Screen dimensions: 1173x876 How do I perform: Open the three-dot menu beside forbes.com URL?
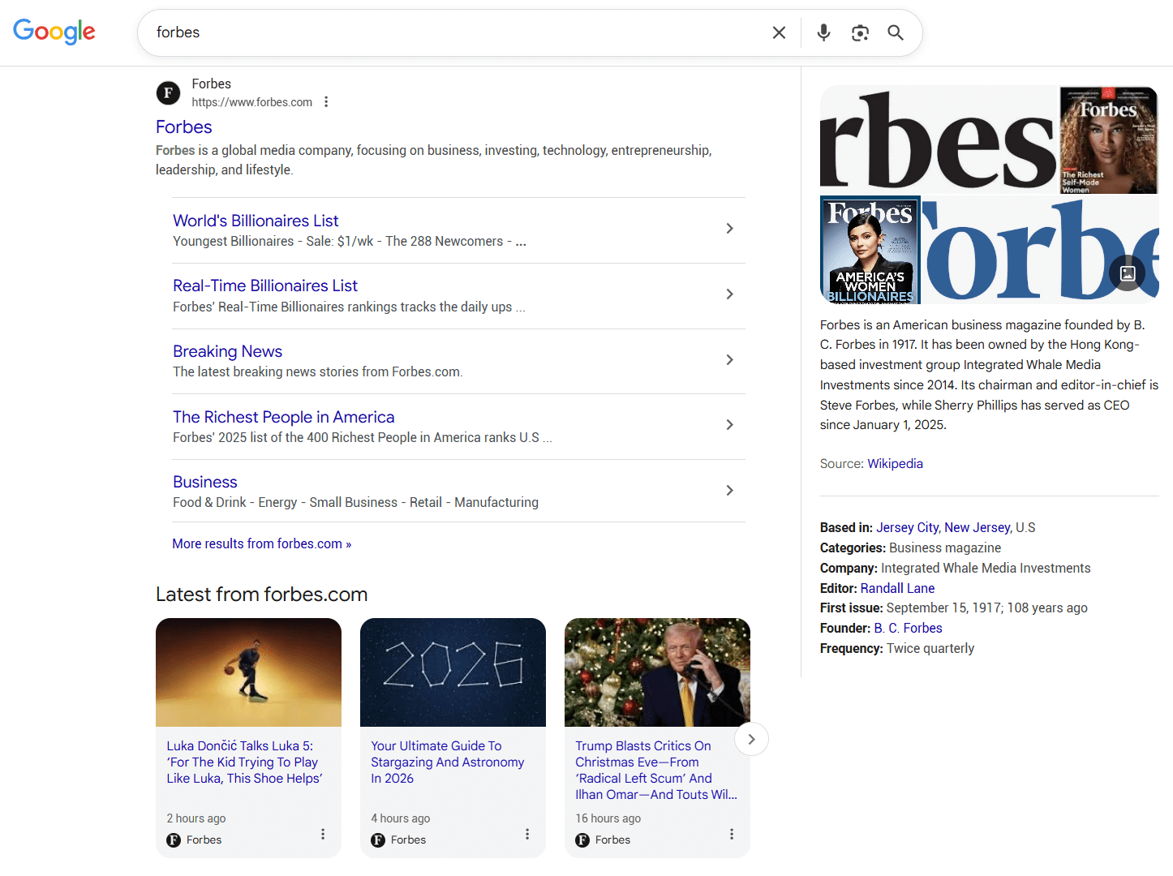(326, 101)
